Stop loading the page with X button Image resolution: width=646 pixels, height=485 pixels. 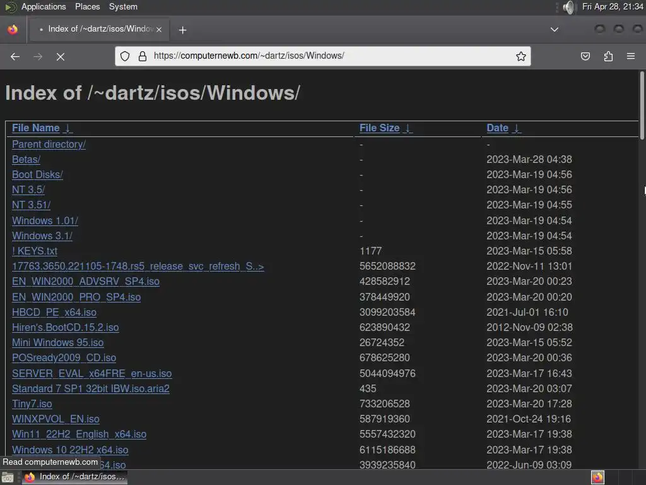click(x=60, y=56)
